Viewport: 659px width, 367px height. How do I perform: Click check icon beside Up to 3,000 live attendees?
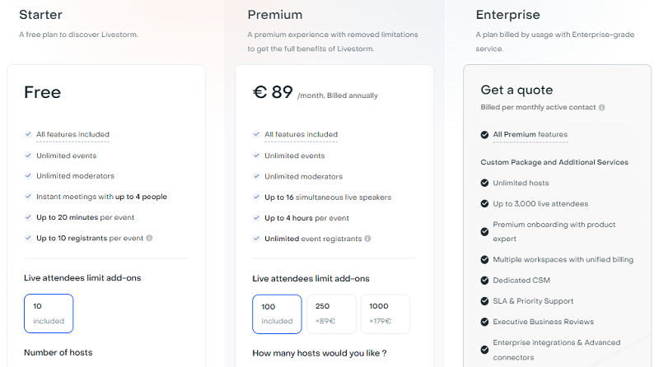coord(484,204)
